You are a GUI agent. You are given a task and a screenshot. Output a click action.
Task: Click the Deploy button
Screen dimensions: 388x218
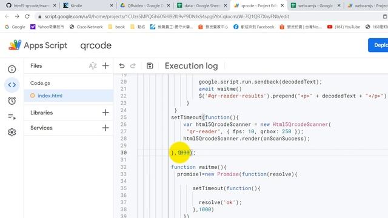tap(378, 45)
